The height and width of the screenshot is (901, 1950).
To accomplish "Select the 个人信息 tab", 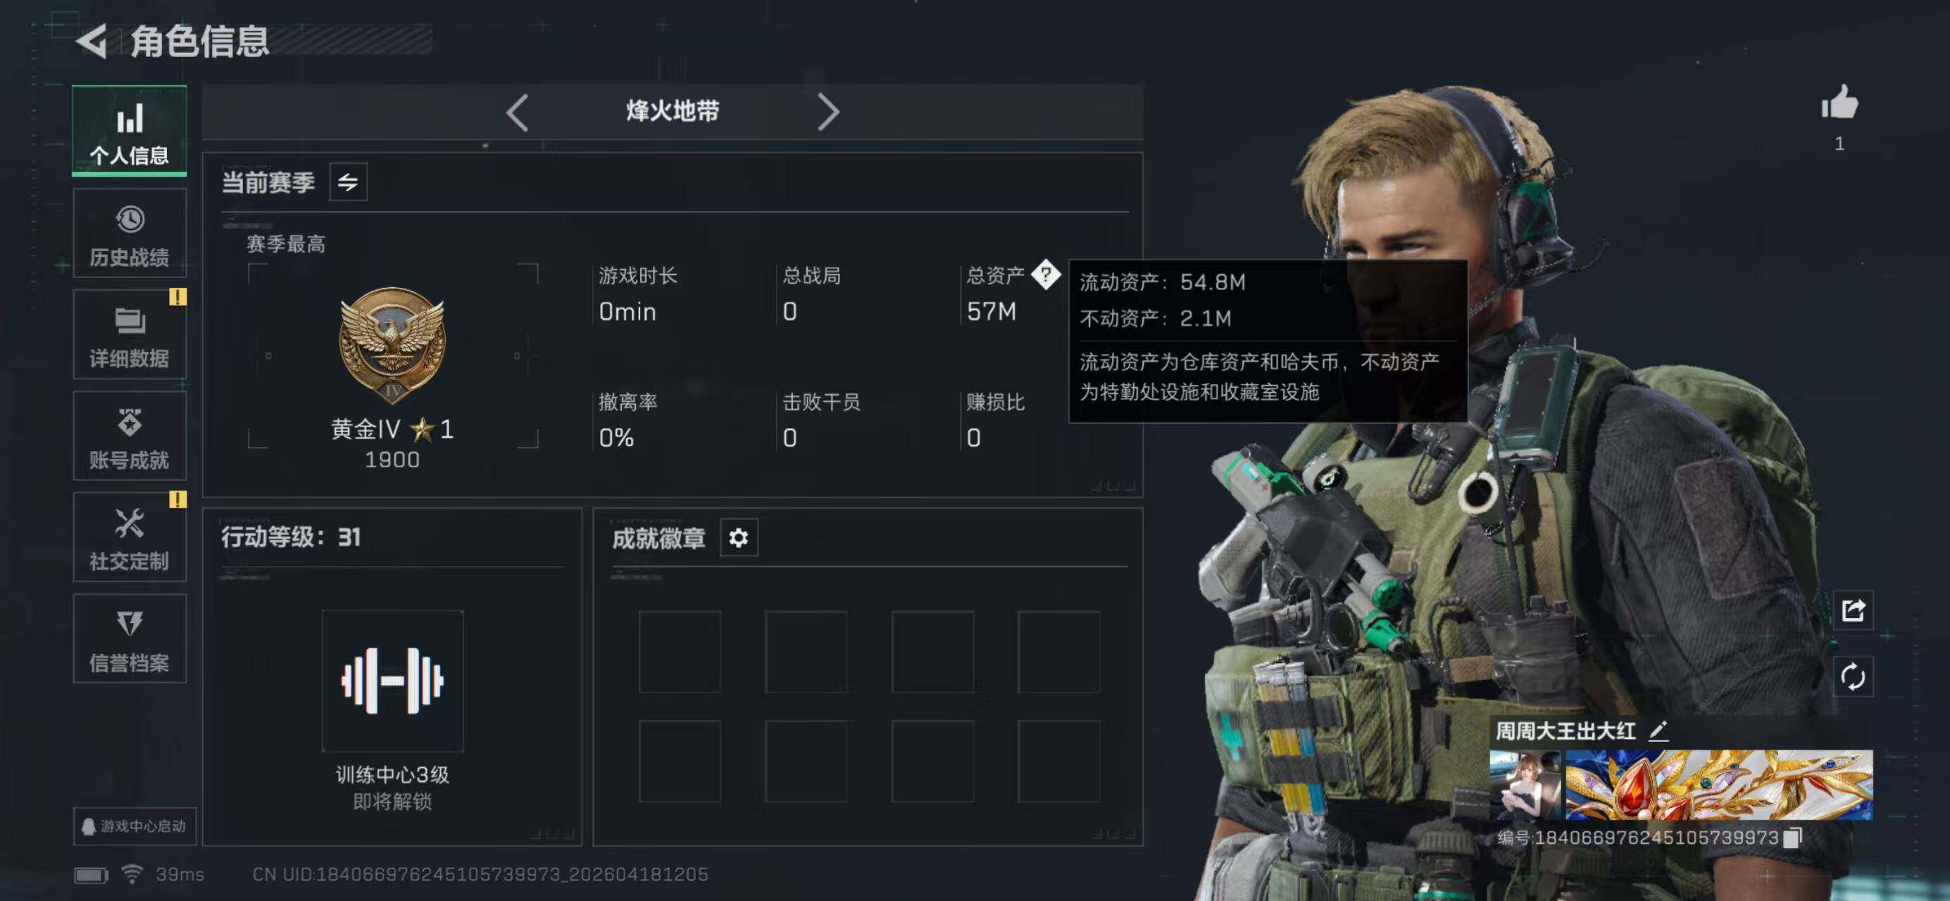I will (x=130, y=131).
